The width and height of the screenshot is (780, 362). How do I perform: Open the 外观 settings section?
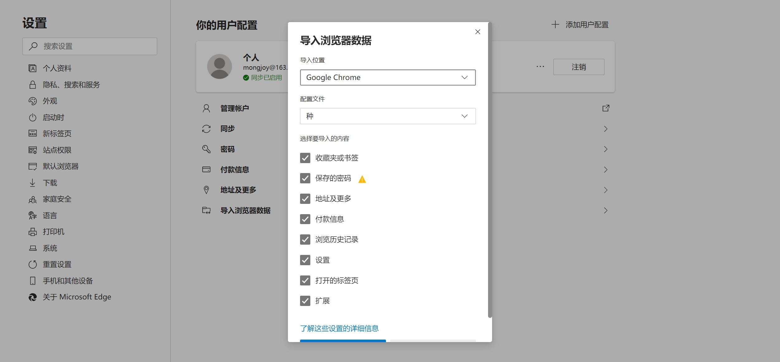tap(50, 101)
